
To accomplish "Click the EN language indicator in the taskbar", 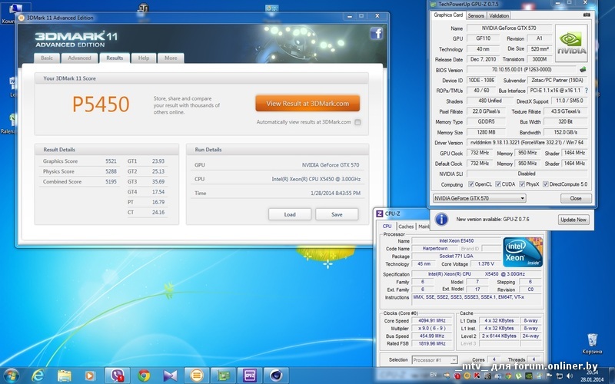I will pyautogui.click(x=434, y=375).
